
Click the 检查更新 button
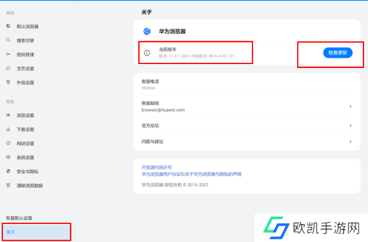338,53
